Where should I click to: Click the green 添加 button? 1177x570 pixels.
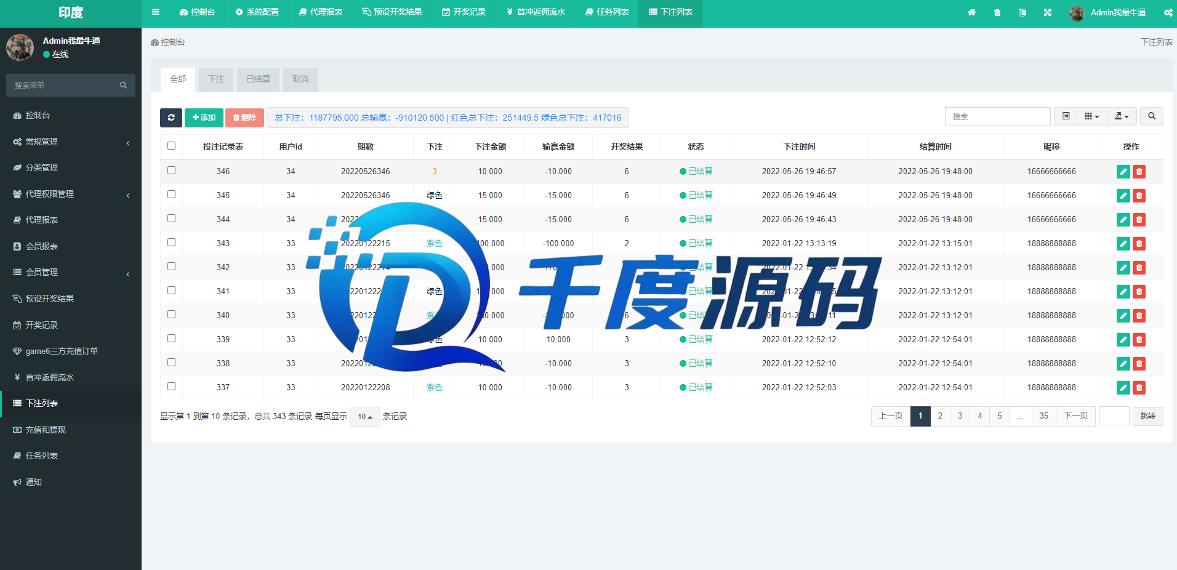(204, 118)
